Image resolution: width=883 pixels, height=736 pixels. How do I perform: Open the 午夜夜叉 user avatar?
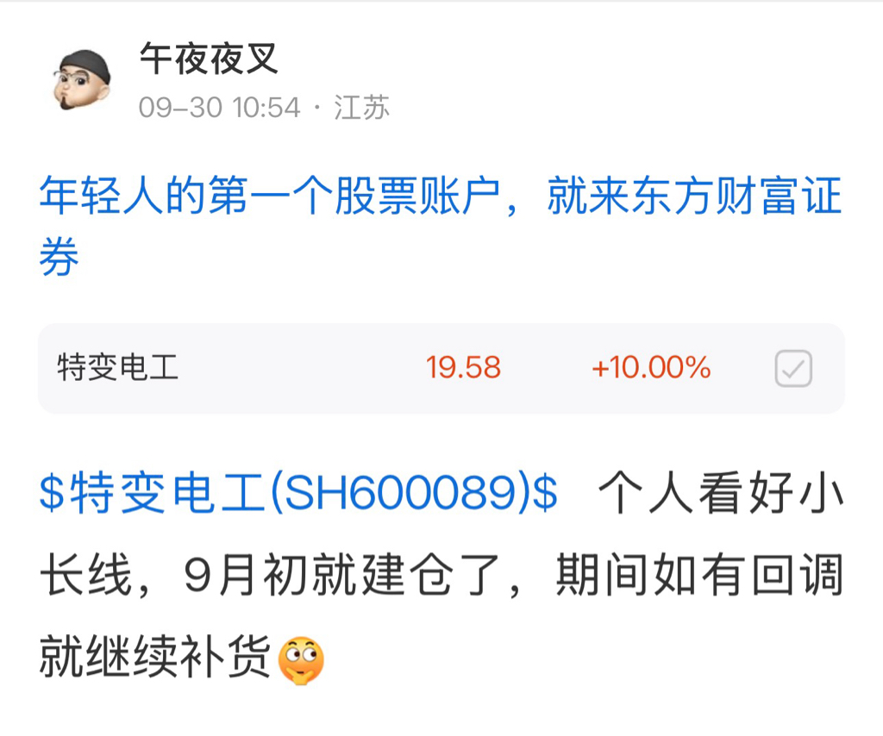[83, 79]
